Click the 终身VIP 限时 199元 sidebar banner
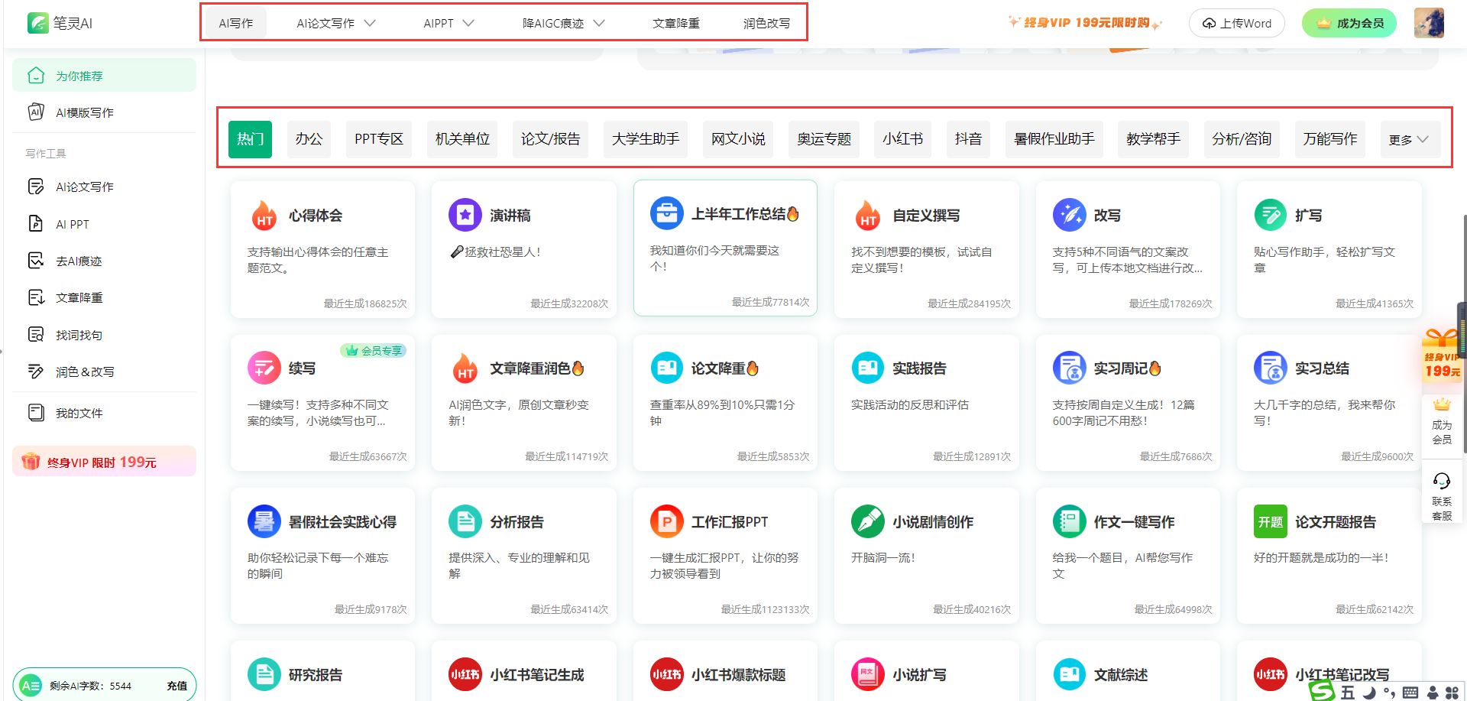 104,462
